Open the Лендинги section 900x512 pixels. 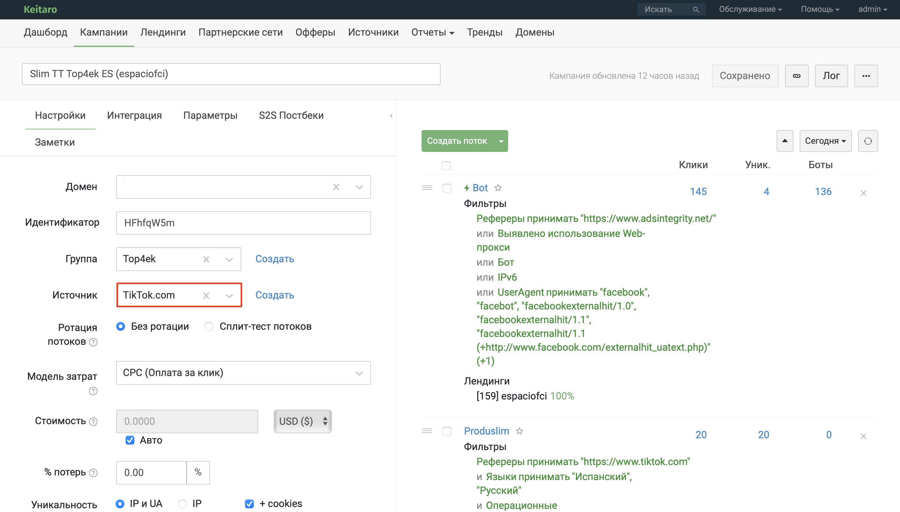(163, 33)
